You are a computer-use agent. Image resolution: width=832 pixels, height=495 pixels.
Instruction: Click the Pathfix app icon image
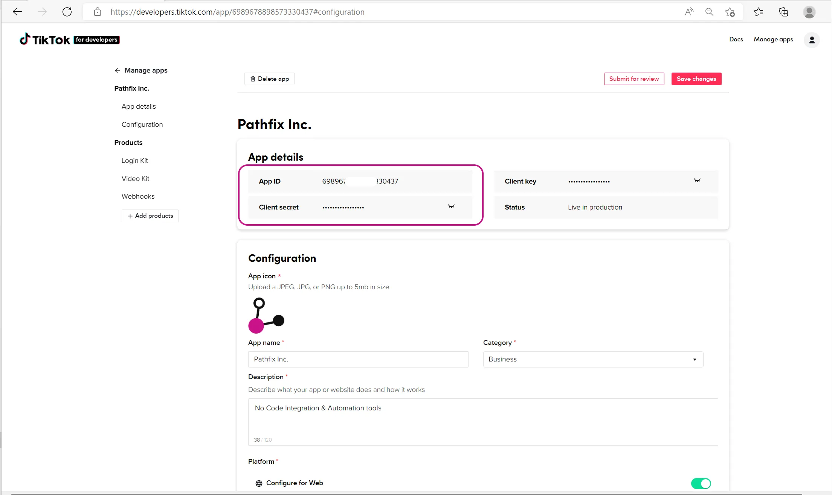(266, 315)
